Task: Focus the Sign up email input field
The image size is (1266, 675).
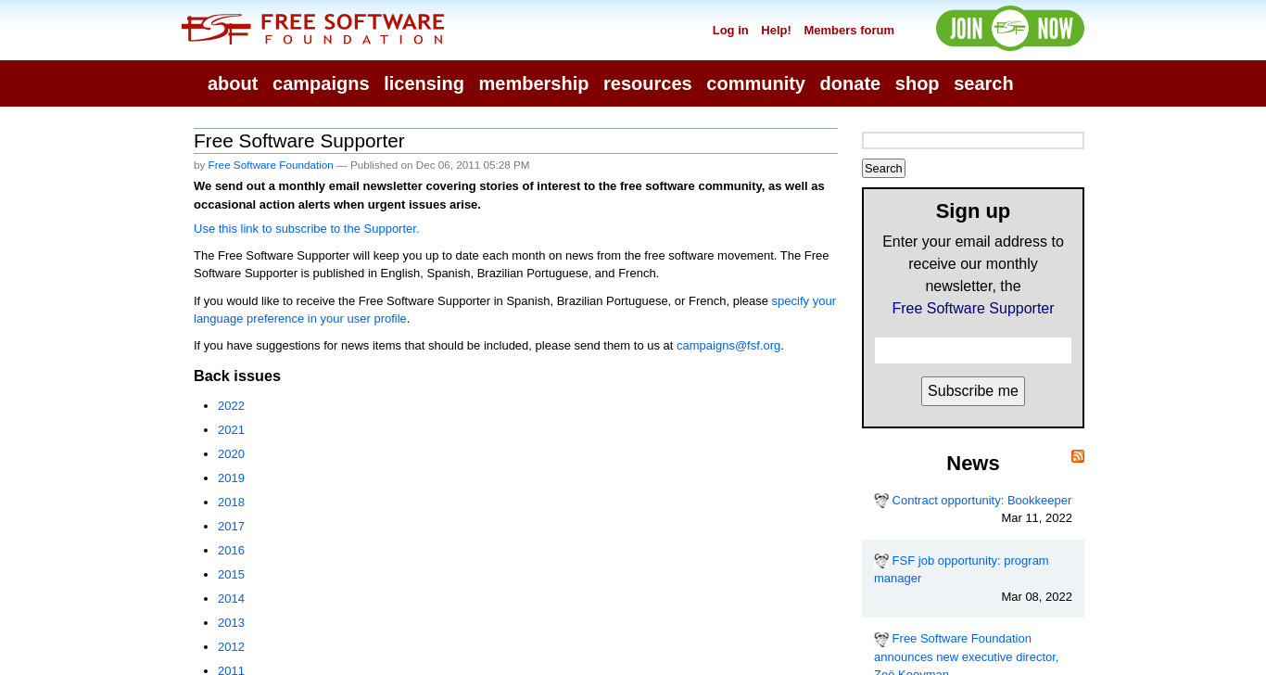Action: click(x=973, y=350)
